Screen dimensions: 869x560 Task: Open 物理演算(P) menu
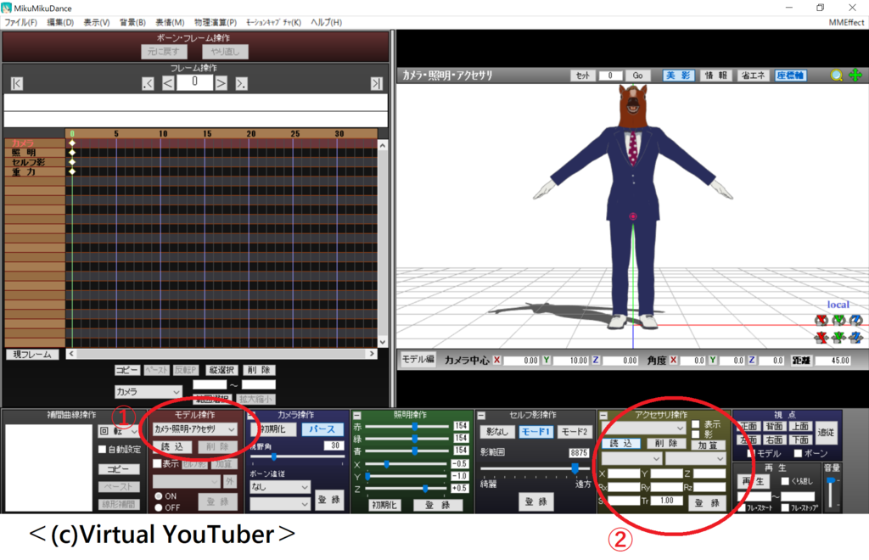[215, 22]
